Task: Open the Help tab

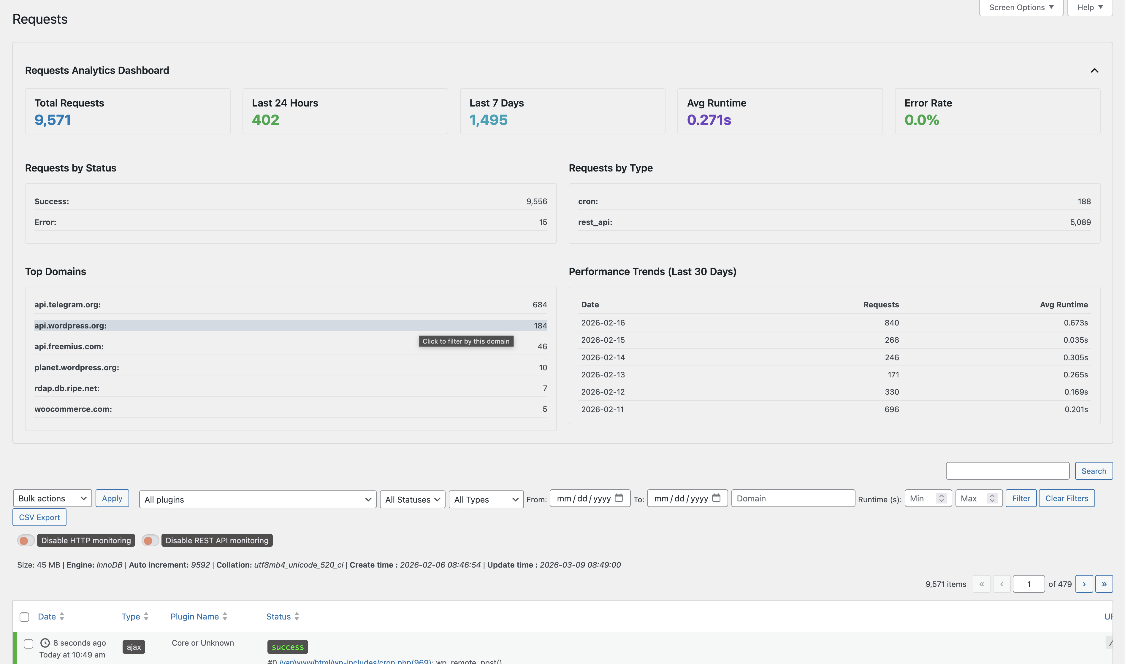Action: tap(1090, 8)
